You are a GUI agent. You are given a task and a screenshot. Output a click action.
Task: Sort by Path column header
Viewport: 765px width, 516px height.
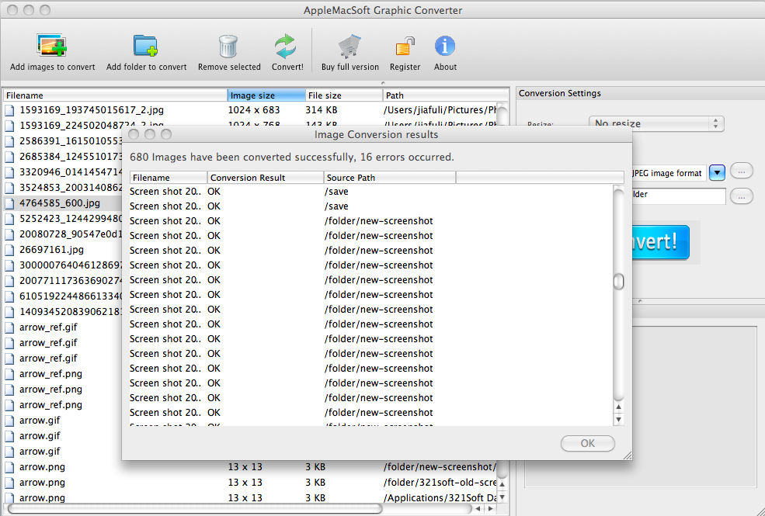[446, 95]
